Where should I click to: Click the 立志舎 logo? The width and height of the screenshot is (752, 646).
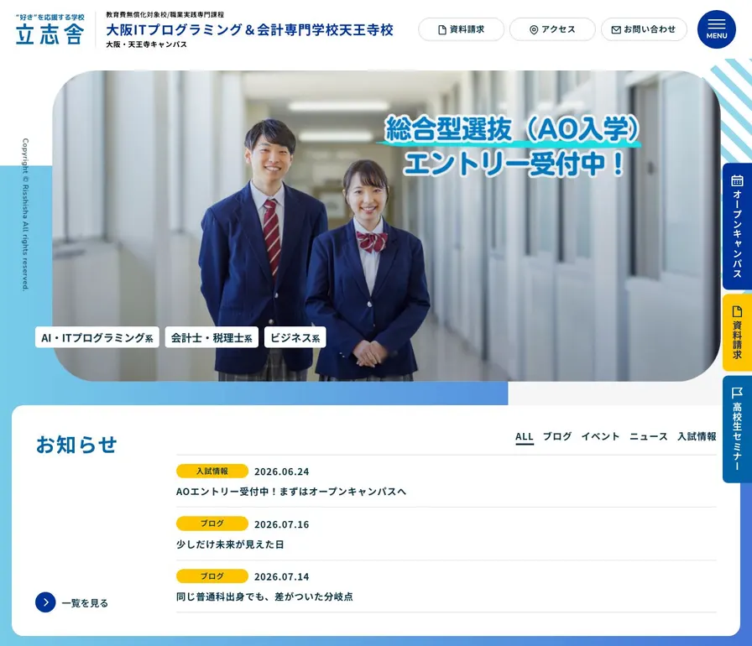point(50,29)
